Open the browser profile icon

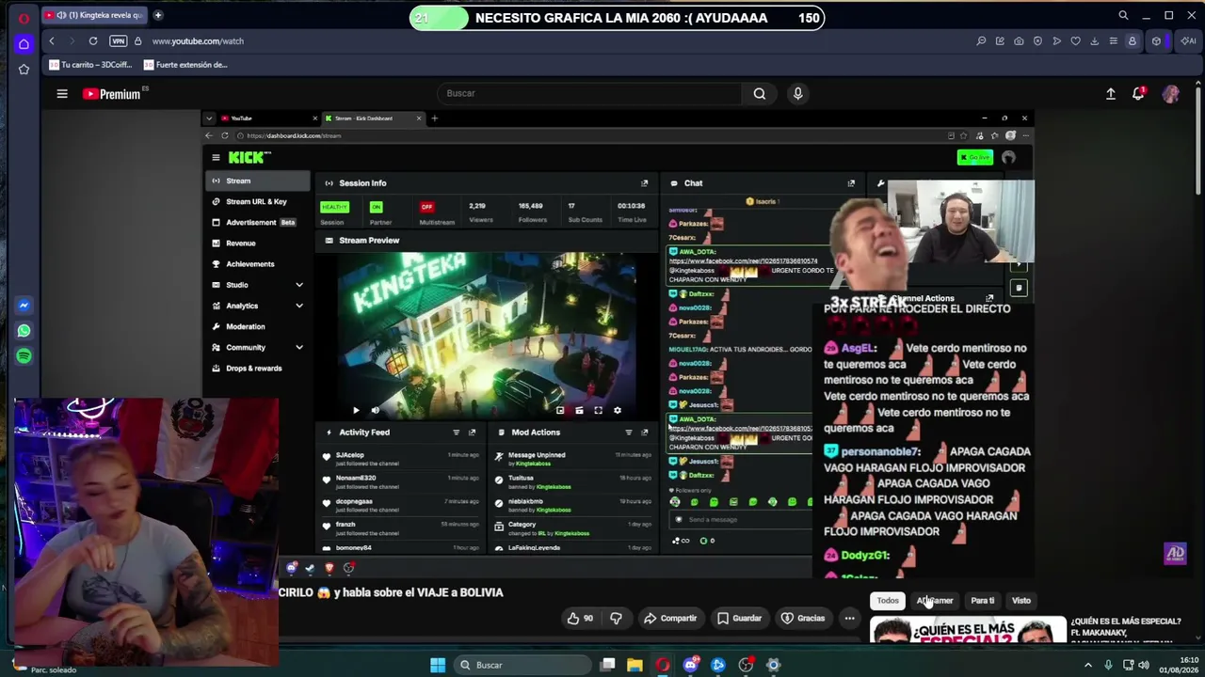pyautogui.click(x=1133, y=41)
